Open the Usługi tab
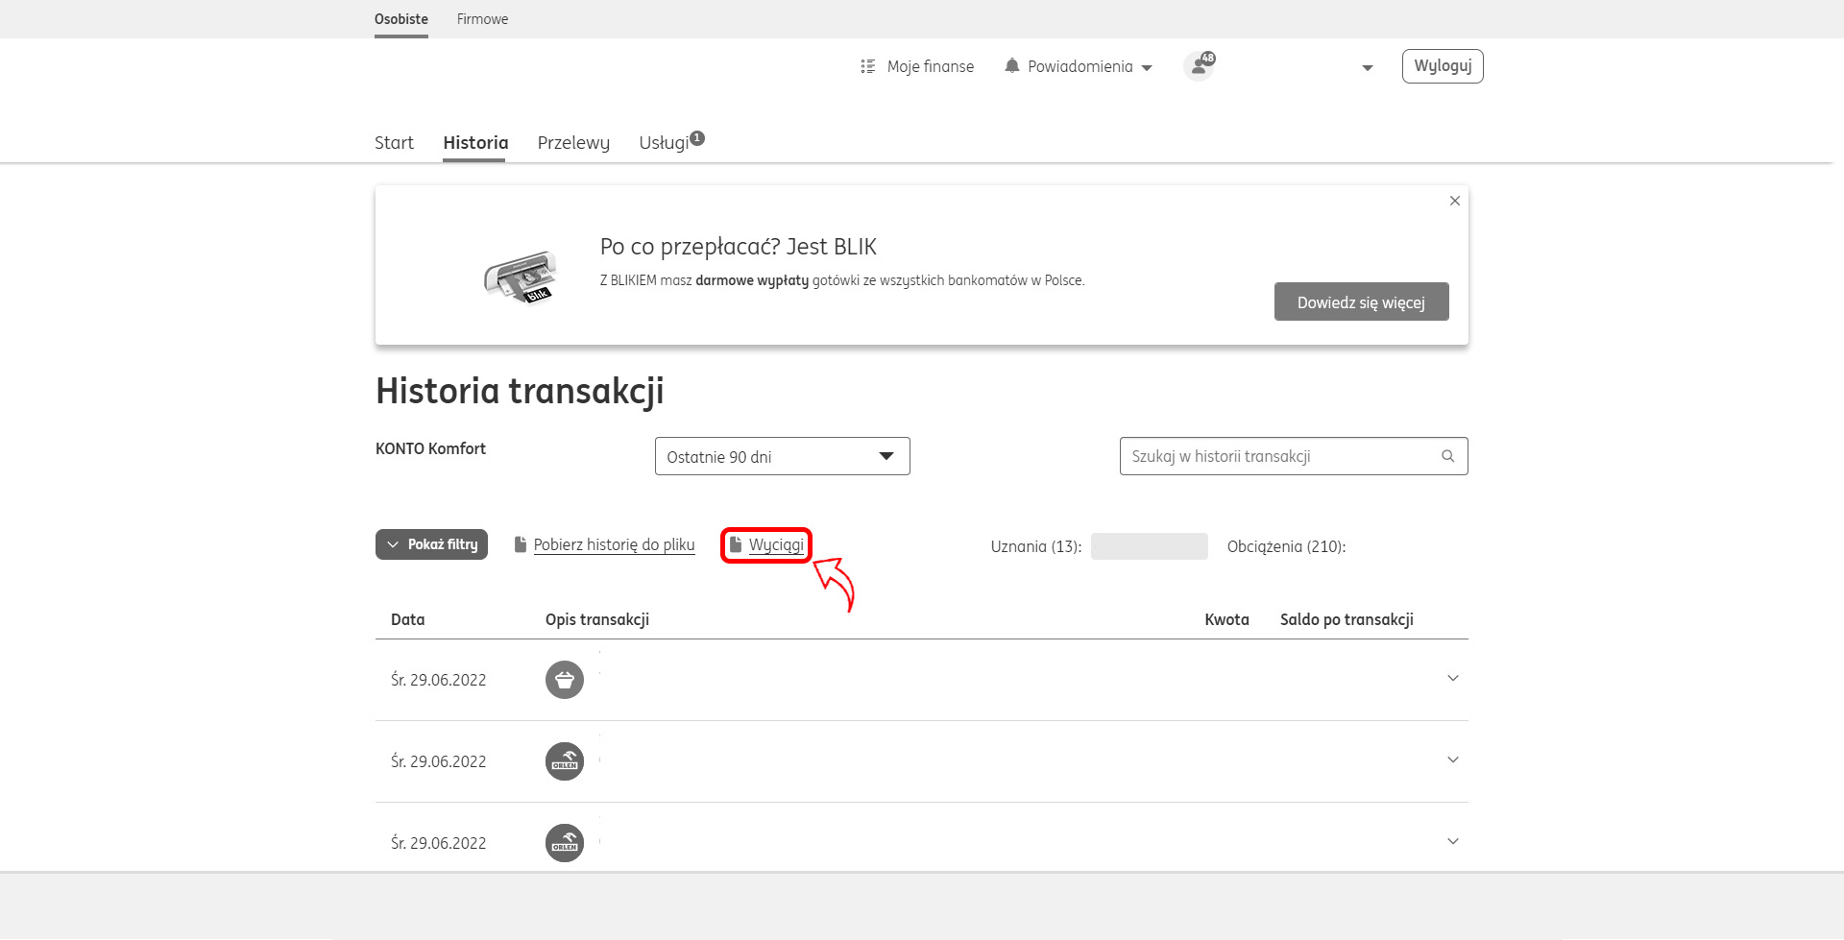Image resolution: width=1844 pixels, height=940 pixels. 664,143
